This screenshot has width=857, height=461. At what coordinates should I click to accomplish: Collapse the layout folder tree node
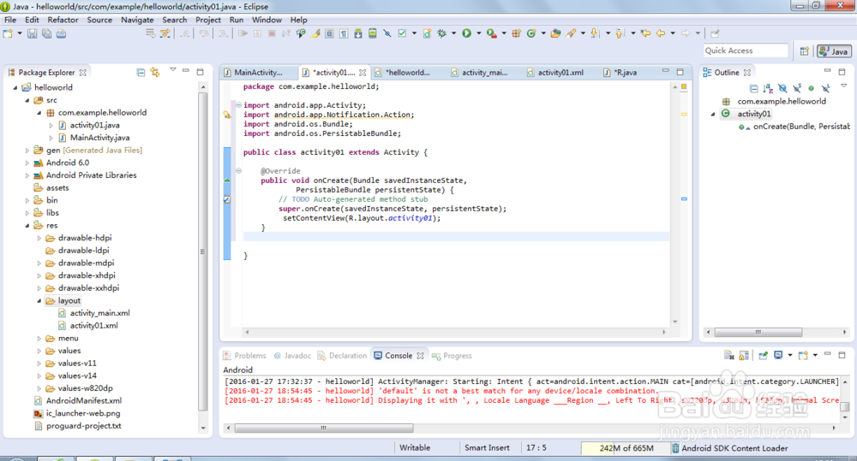point(39,300)
